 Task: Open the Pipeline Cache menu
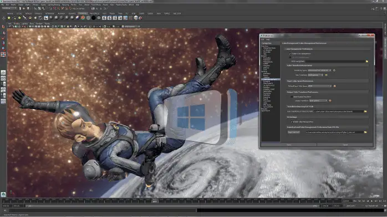(x=121, y=4)
